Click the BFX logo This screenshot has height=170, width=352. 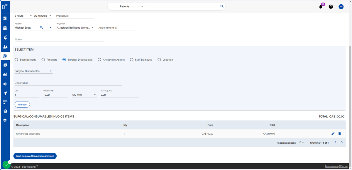[5, 6]
